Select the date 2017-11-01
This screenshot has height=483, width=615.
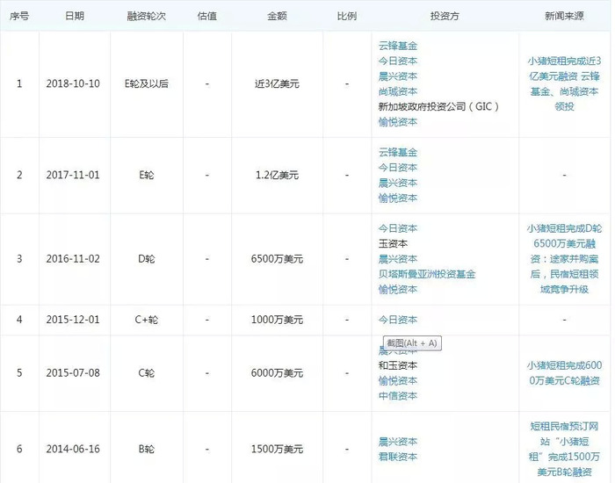(x=73, y=175)
